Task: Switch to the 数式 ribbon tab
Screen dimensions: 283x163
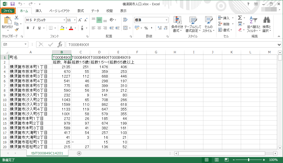Action: pos(80,11)
